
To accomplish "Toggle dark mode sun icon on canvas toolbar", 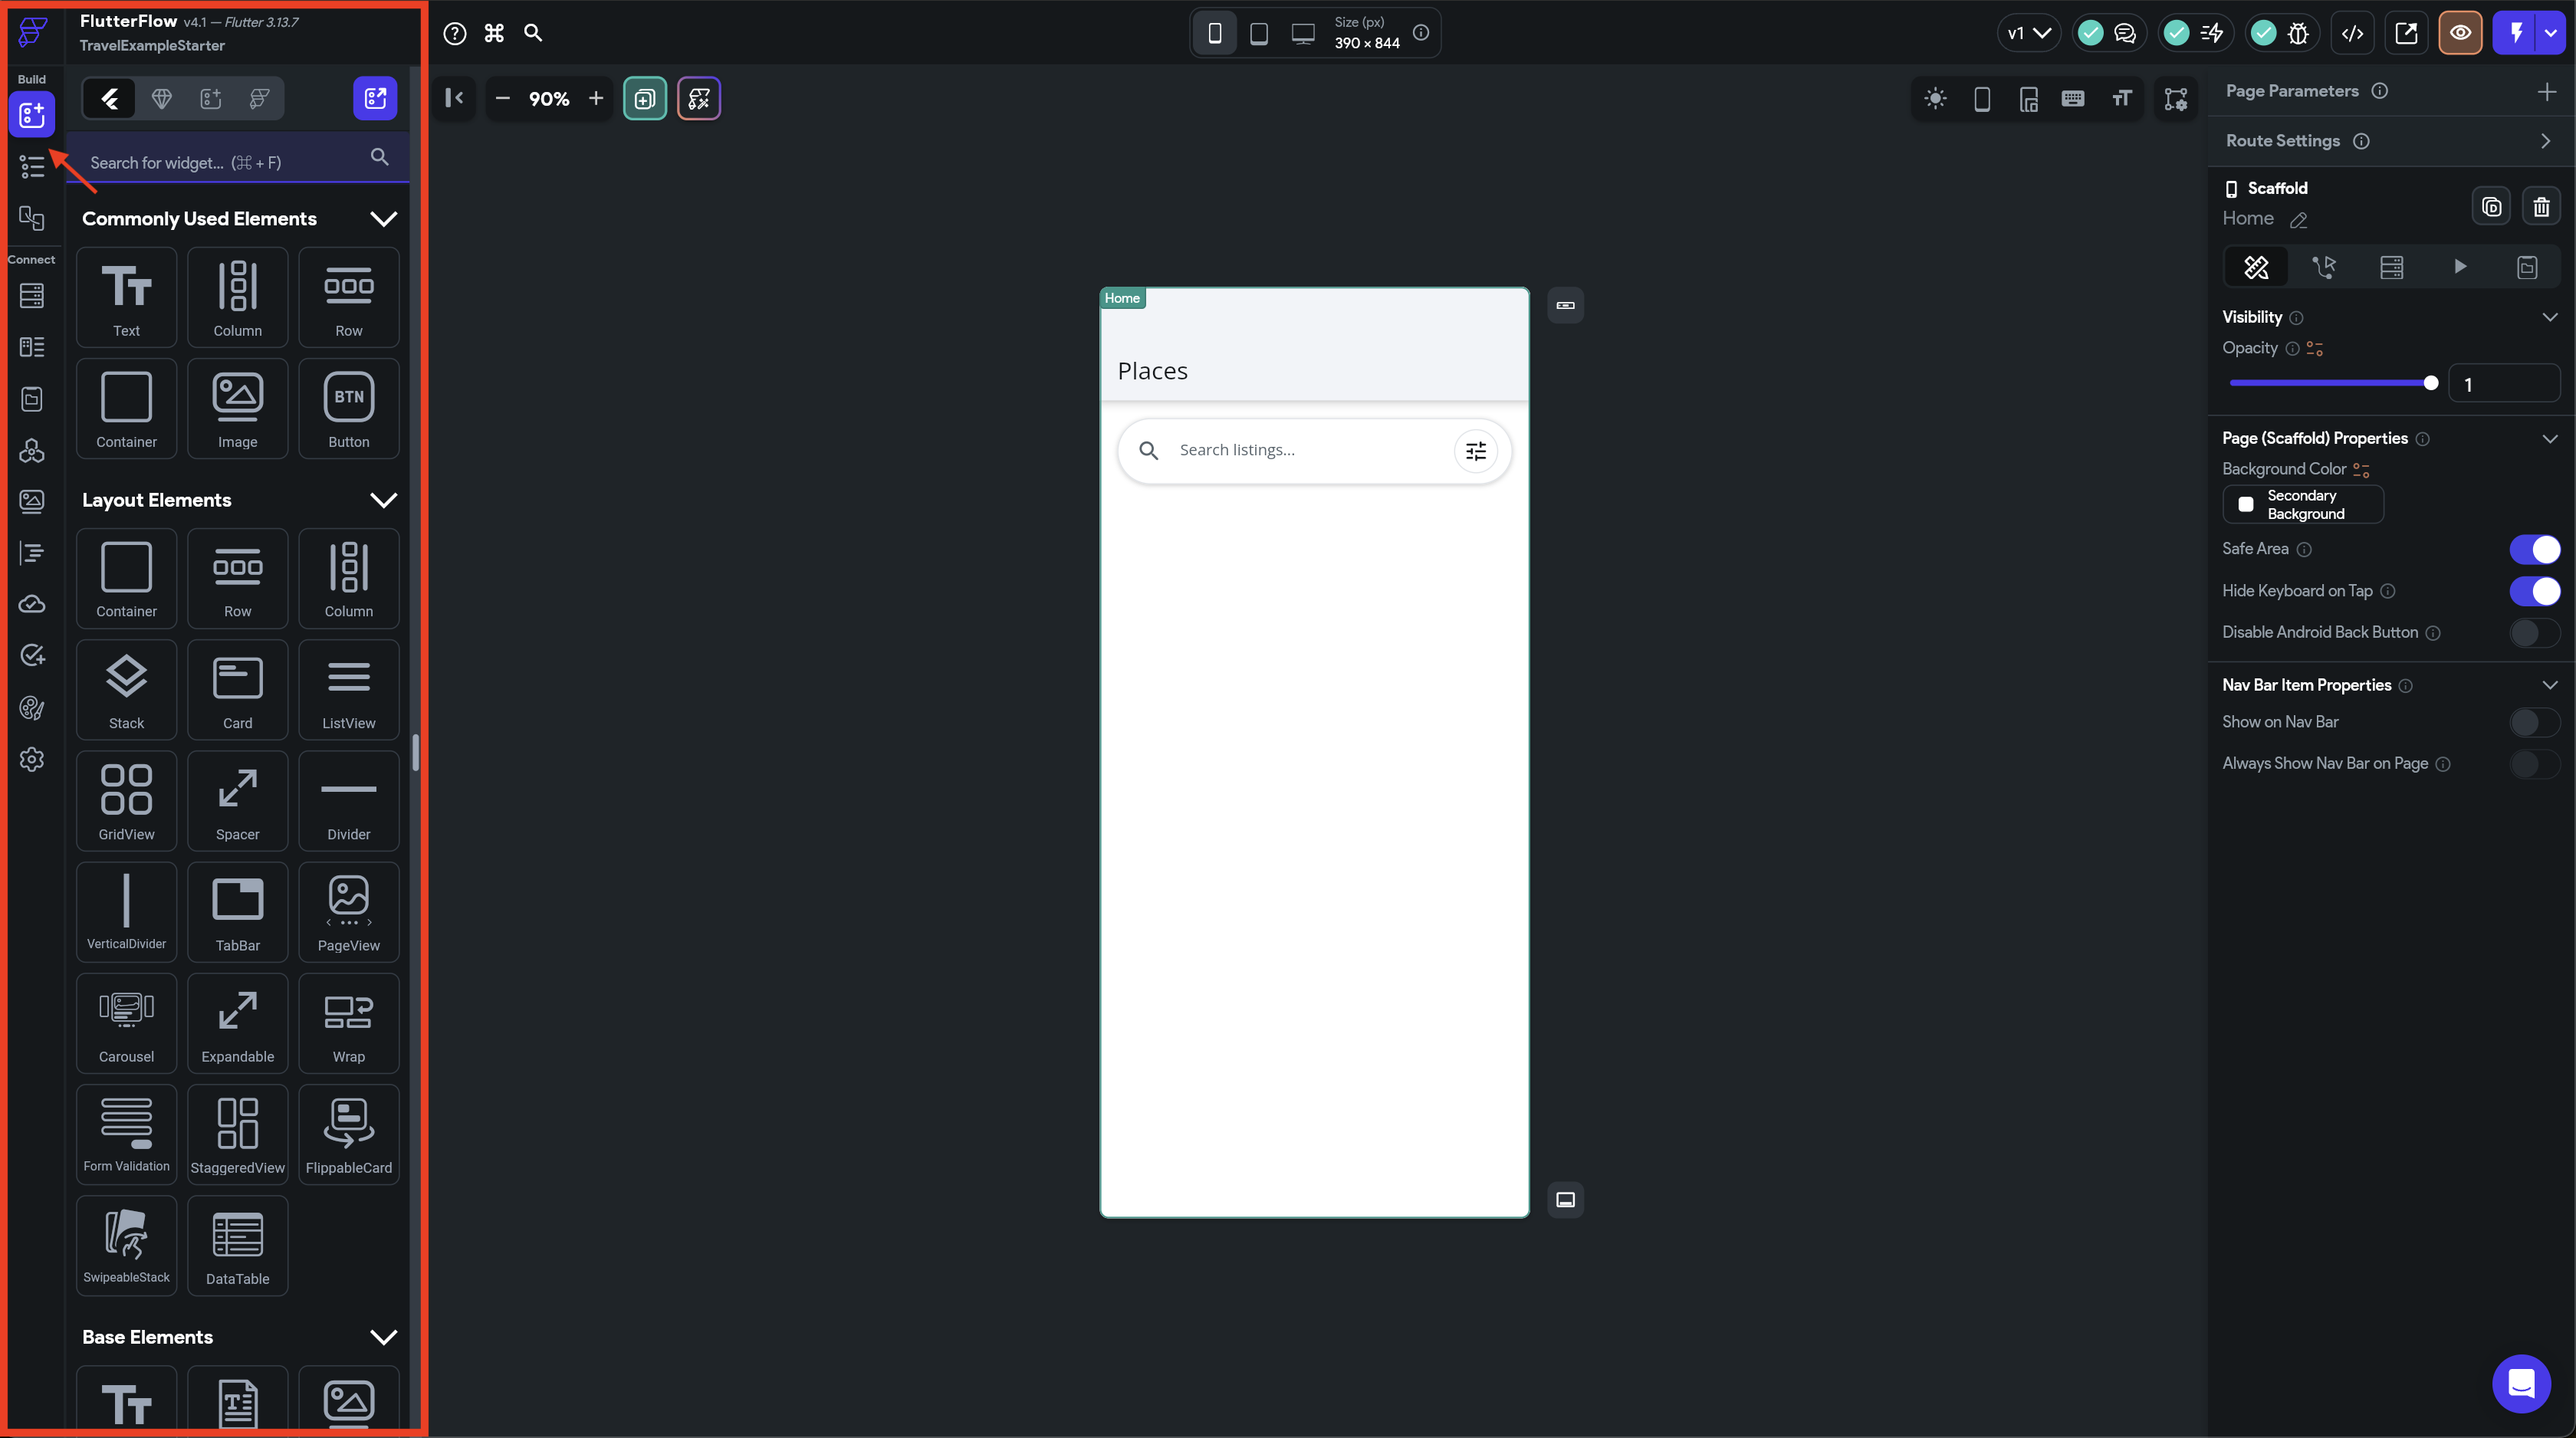I will pyautogui.click(x=1935, y=98).
